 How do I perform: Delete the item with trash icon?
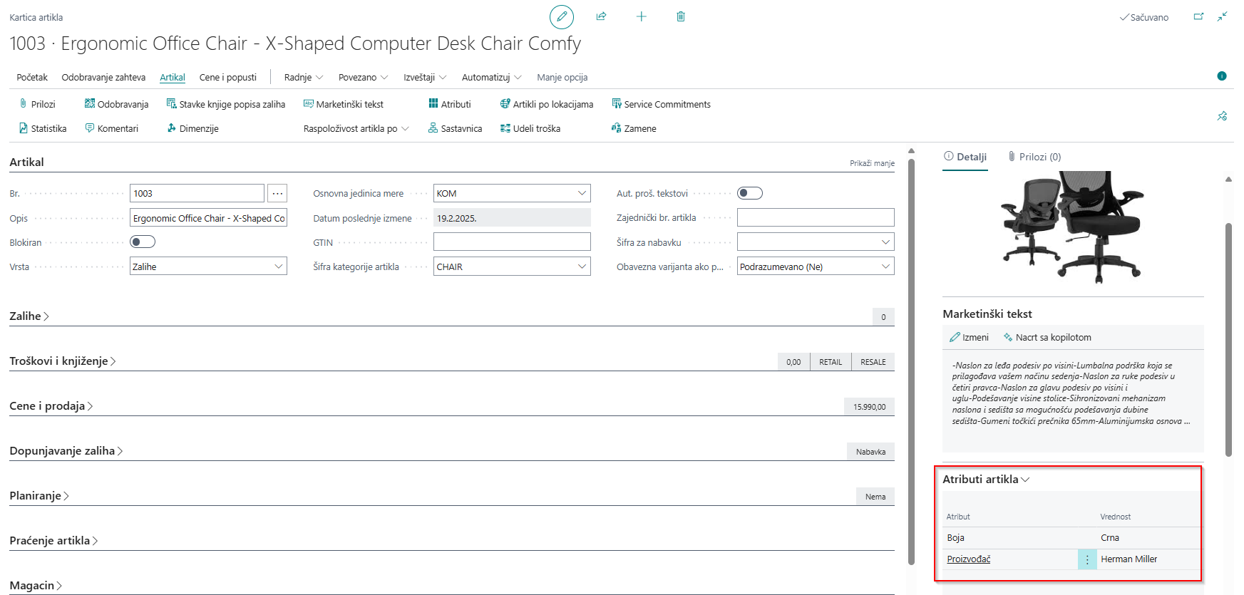(x=680, y=16)
